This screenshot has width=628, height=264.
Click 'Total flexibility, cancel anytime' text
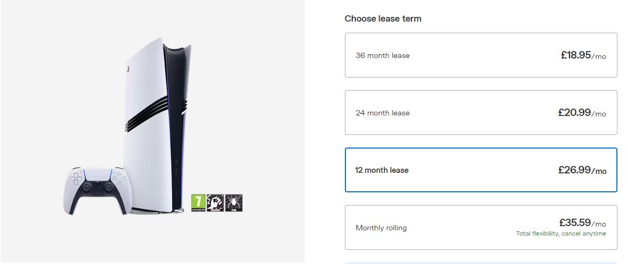[x=561, y=233]
